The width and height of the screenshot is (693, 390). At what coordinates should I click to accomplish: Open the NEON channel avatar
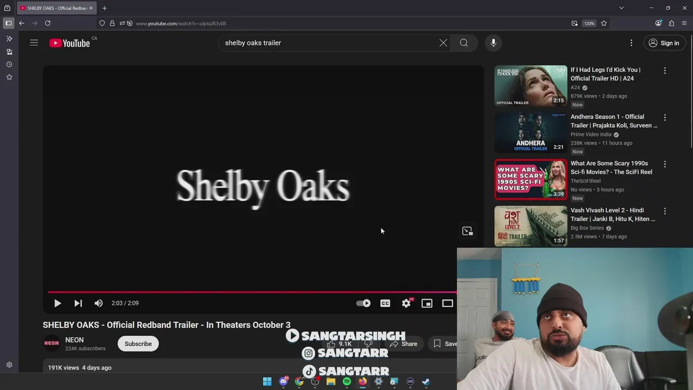51,343
